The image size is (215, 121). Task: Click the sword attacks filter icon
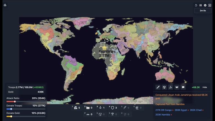point(158,87)
